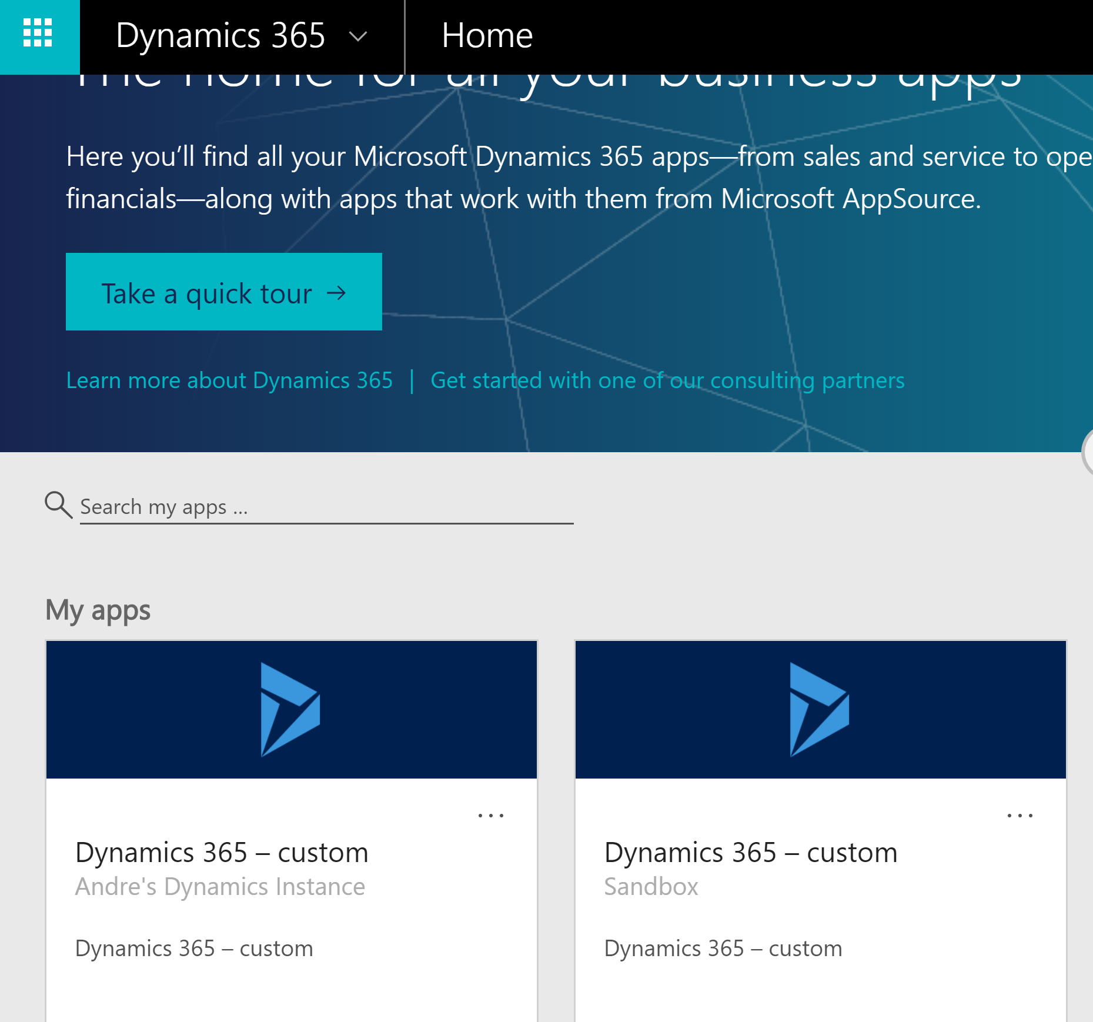Open more options ellipsis on Andre's tile
The image size is (1093, 1022).
coord(491,816)
